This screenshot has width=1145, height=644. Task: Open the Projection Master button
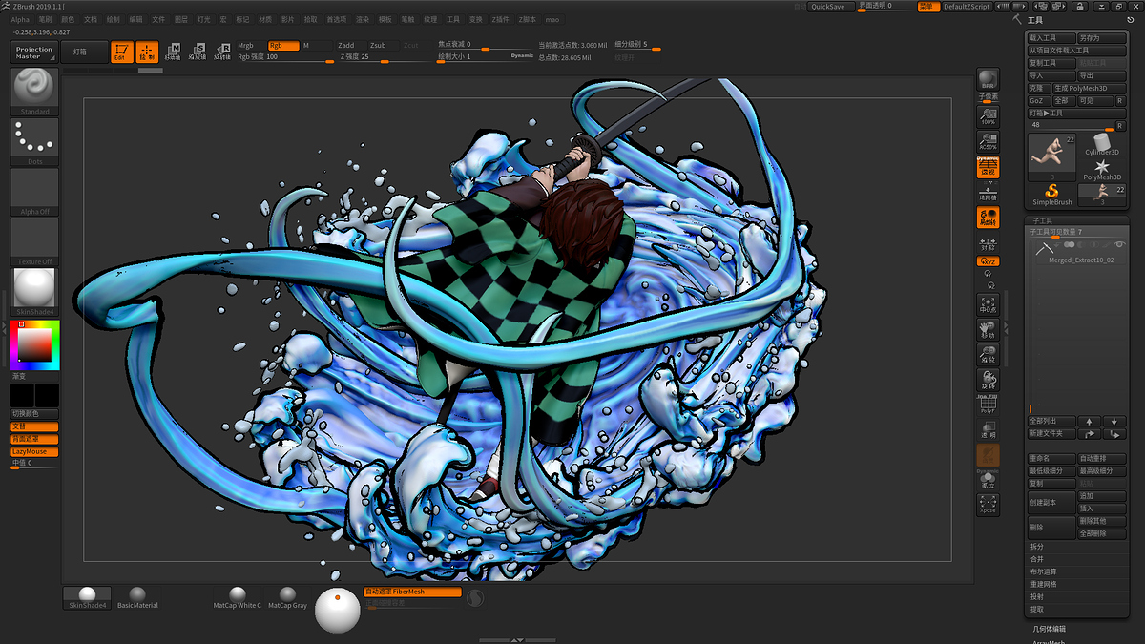tap(34, 52)
